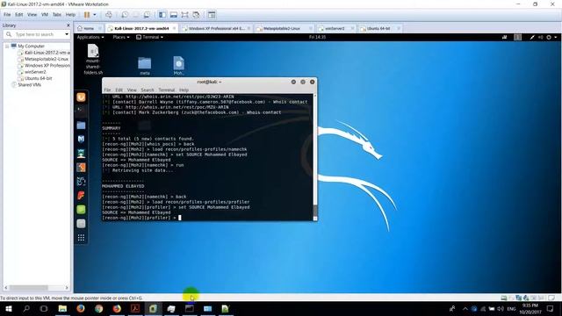The height and width of the screenshot is (316, 562).
Task: Toggle the library sidebar view icon
Action: pyautogui.click(x=162, y=15)
